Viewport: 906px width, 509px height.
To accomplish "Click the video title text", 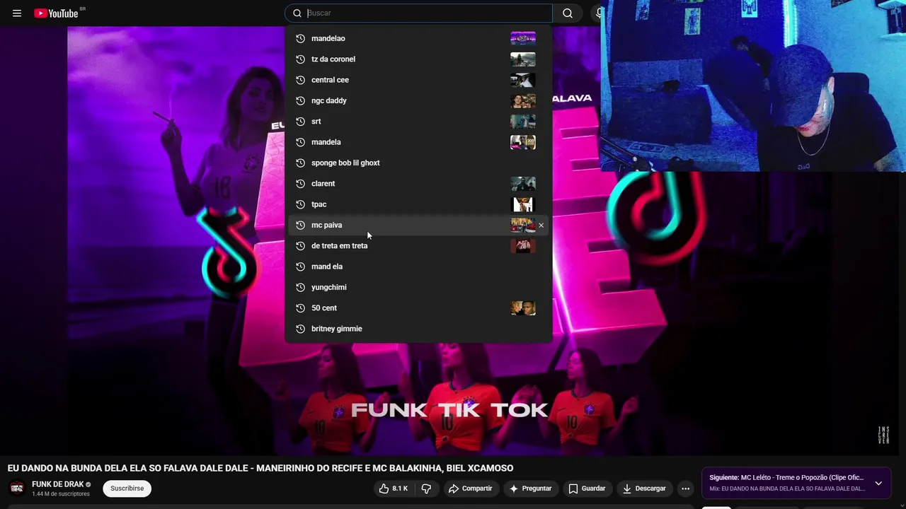I will [x=260, y=468].
